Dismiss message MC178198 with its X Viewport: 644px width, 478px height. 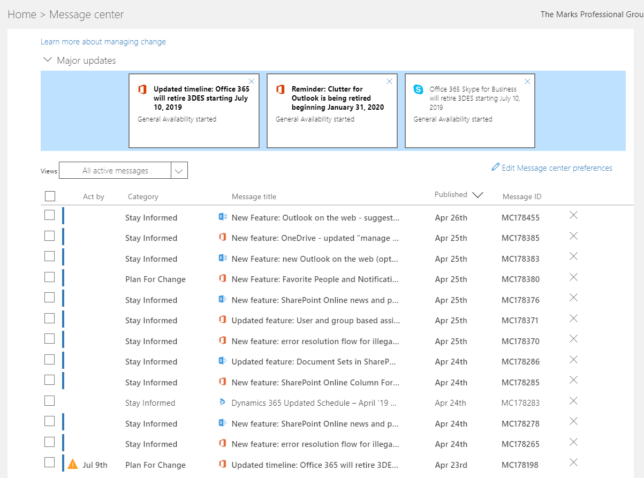click(x=573, y=462)
